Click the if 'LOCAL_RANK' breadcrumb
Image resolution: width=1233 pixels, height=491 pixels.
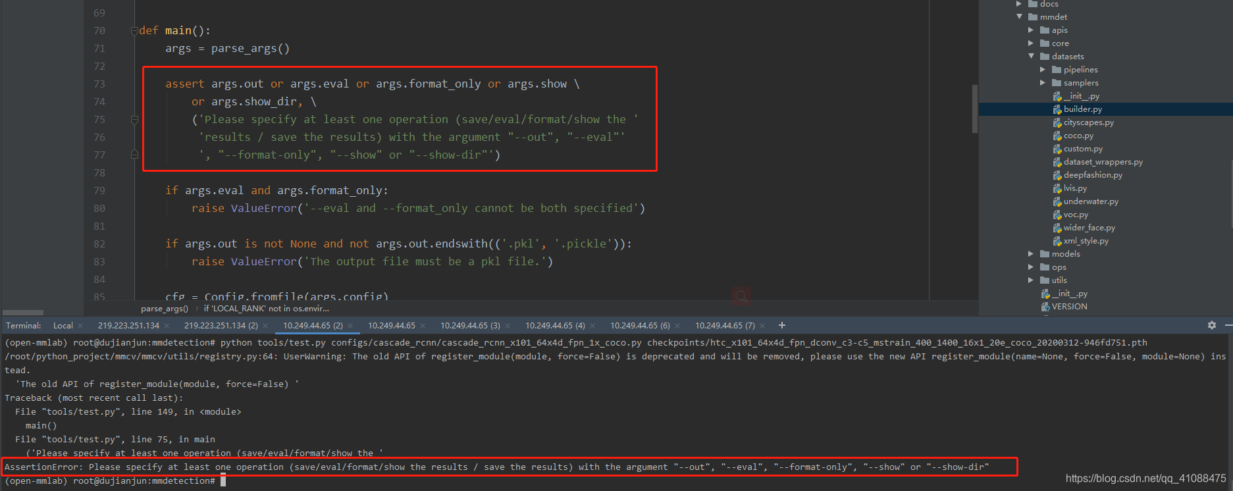point(266,309)
